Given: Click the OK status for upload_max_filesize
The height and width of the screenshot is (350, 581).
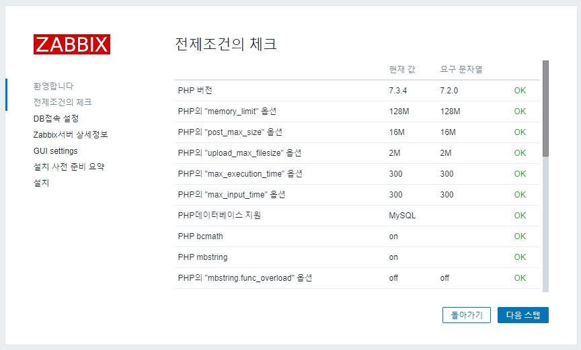Looking at the screenshot, I should pos(520,152).
